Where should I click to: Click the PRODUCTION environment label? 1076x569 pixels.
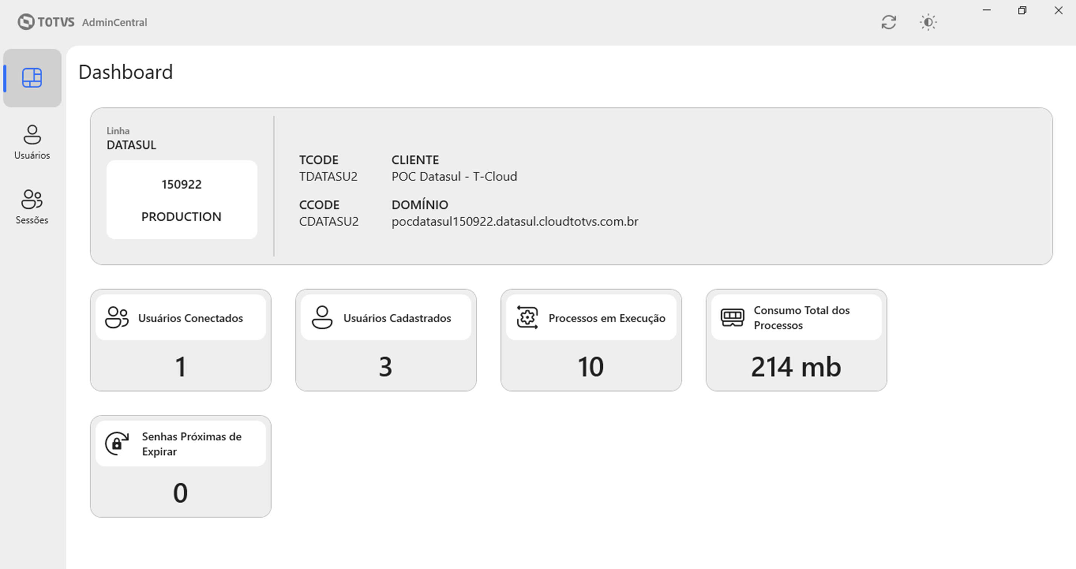(x=181, y=216)
